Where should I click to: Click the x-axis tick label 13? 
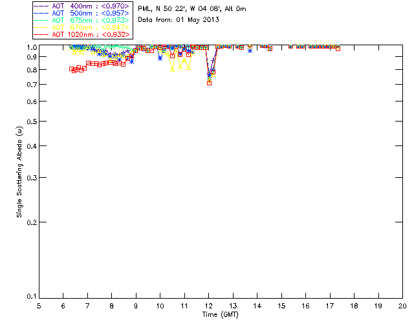coord(233,306)
